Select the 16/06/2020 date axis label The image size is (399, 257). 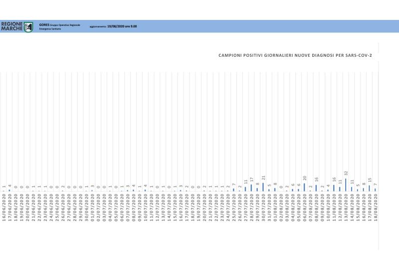(x=4, y=207)
